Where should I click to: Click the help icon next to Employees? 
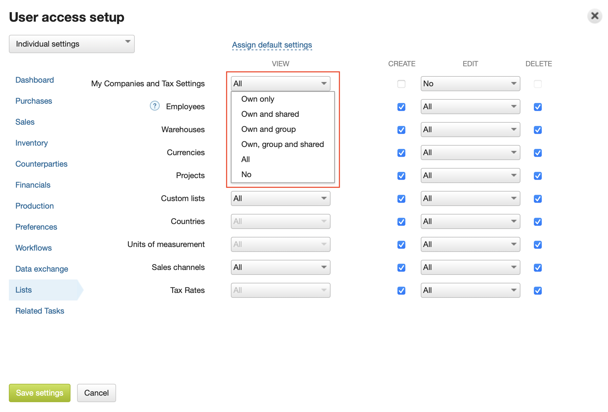[154, 106]
